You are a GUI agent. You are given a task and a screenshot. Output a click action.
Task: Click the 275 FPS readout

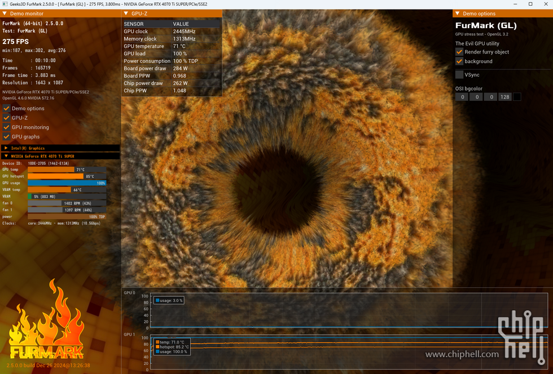pyautogui.click(x=16, y=42)
